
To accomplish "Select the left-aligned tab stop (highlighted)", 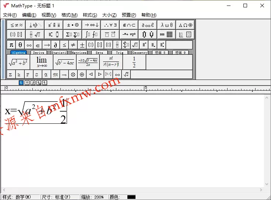I will pos(21,83).
